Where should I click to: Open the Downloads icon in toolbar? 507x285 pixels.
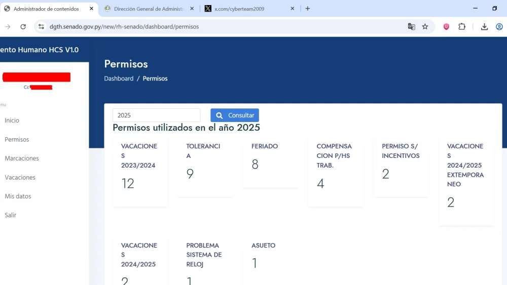coord(484,27)
